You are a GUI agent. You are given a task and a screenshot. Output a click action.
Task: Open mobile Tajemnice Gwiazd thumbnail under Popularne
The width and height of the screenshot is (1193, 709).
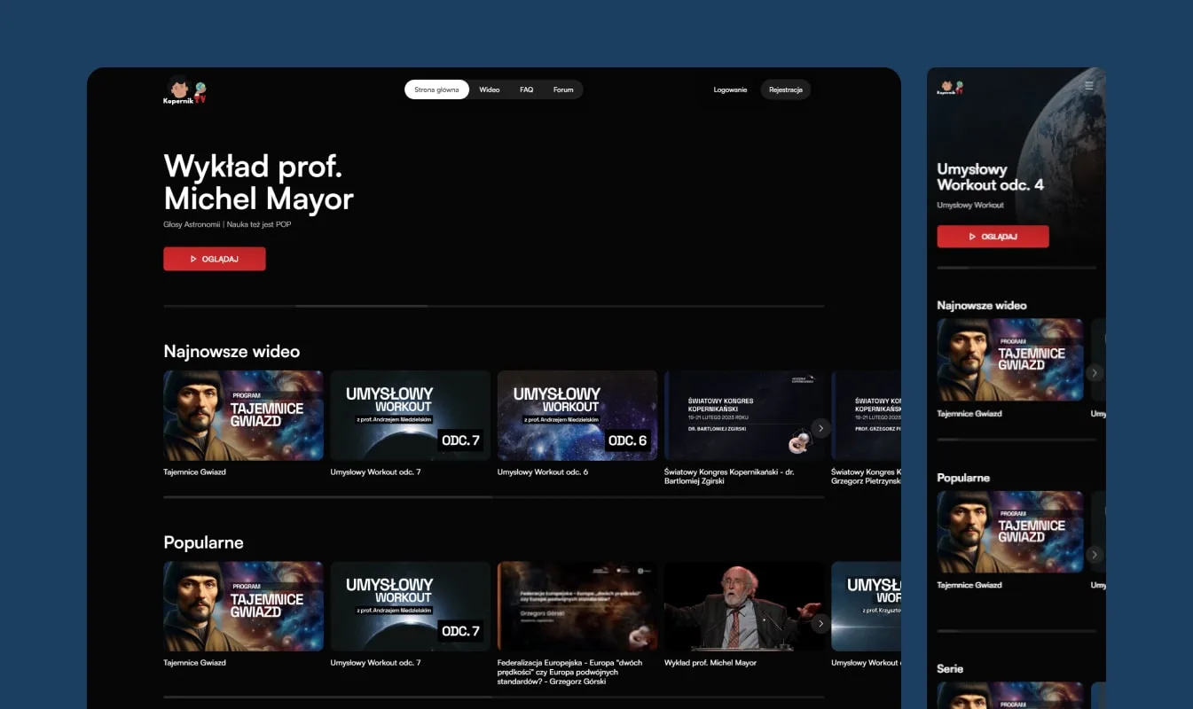point(1010,532)
